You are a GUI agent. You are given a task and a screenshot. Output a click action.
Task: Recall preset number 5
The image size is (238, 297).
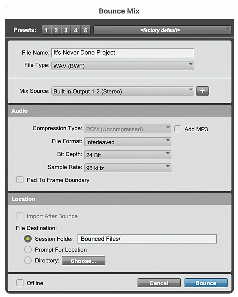click(85, 30)
